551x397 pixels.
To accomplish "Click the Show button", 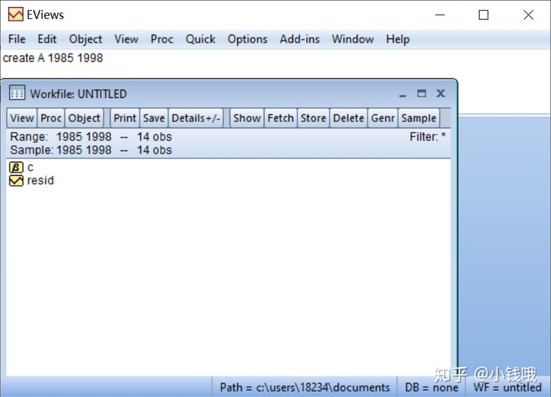I will point(246,118).
